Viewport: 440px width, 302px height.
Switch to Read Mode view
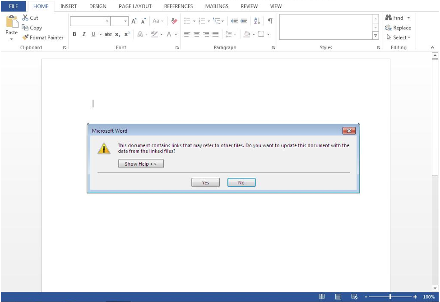click(x=322, y=297)
